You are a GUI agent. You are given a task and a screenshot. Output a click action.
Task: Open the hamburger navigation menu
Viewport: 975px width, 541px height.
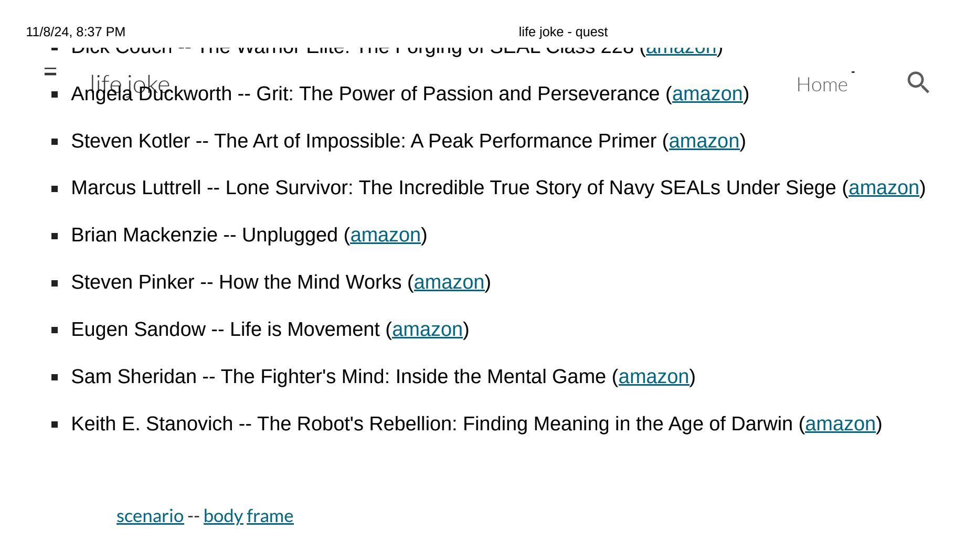[50, 71]
